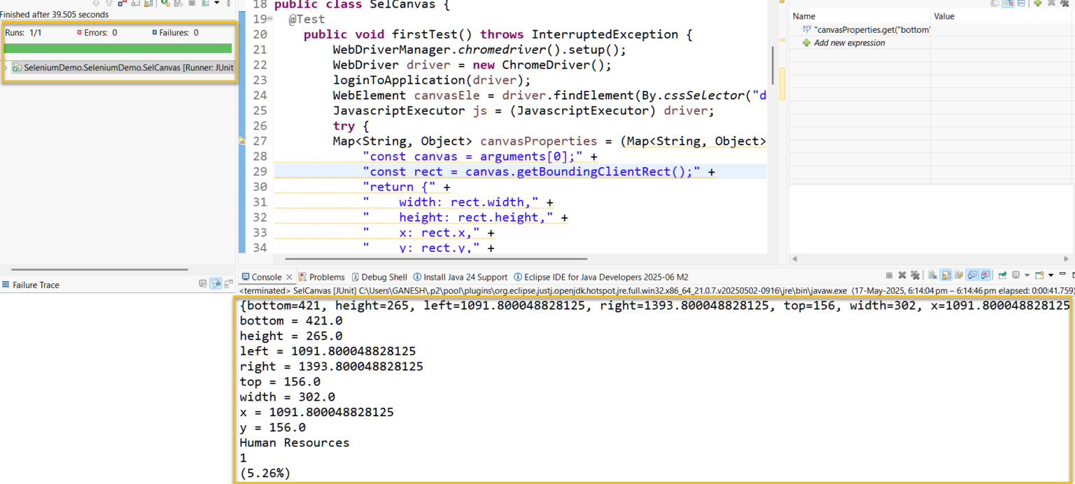Click the Add new expression link

[850, 43]
